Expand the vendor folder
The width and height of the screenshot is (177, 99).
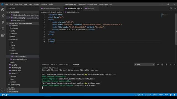(13, 82)
